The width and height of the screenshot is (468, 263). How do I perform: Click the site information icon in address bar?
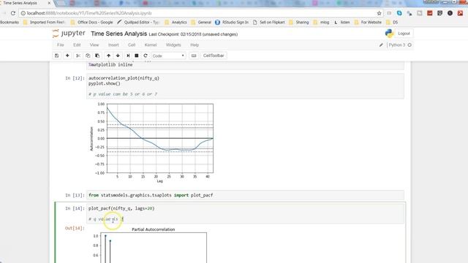(x=23, y=13)
